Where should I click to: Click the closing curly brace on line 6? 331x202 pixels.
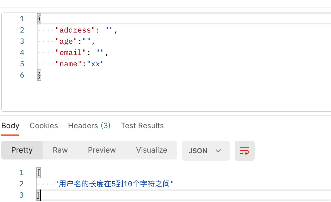pyautogui.click(x=39, y=75)
